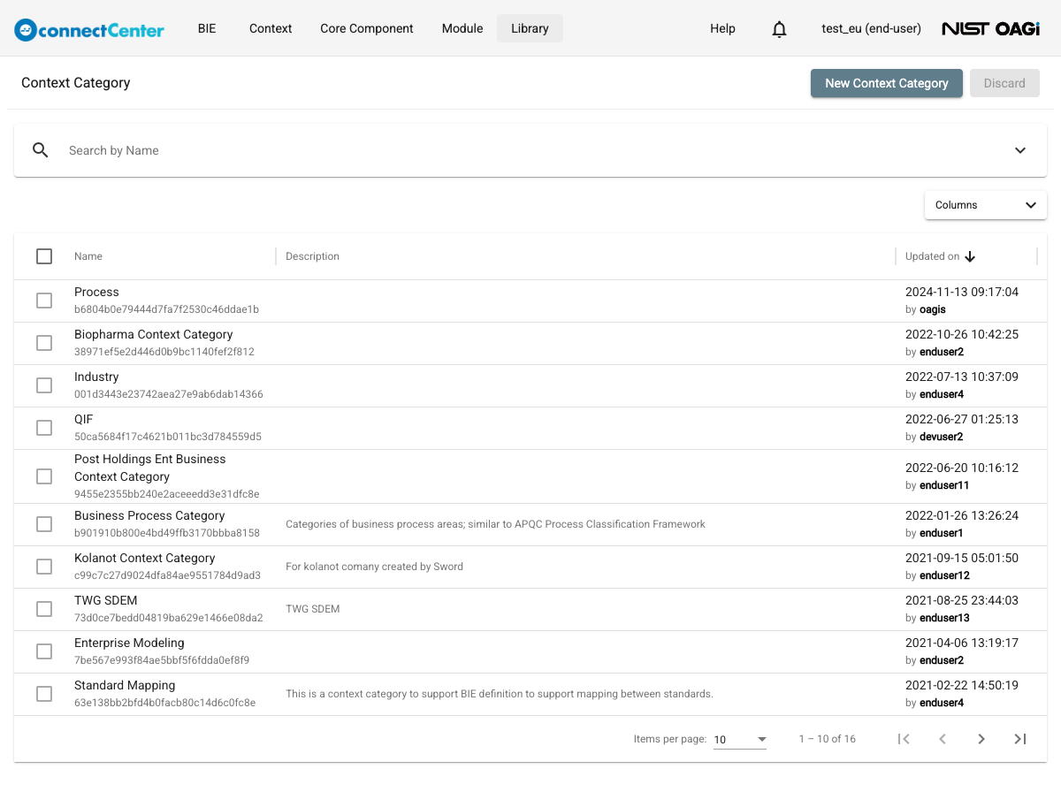Expand the advanced search chevron
This screenshot has width=1061, height=807.
(1020, 150)
